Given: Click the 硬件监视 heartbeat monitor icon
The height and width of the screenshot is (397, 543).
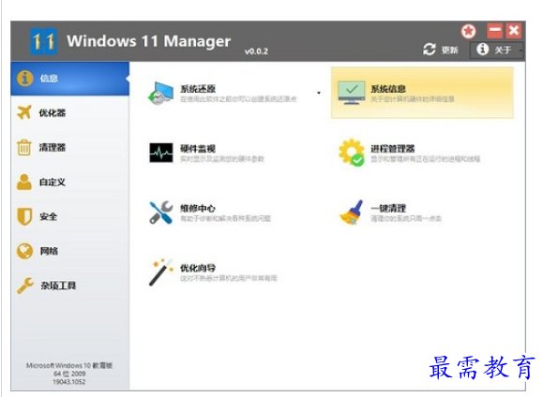Looking at the screenshot, I should pyautogui.click(x=161, y=153).
